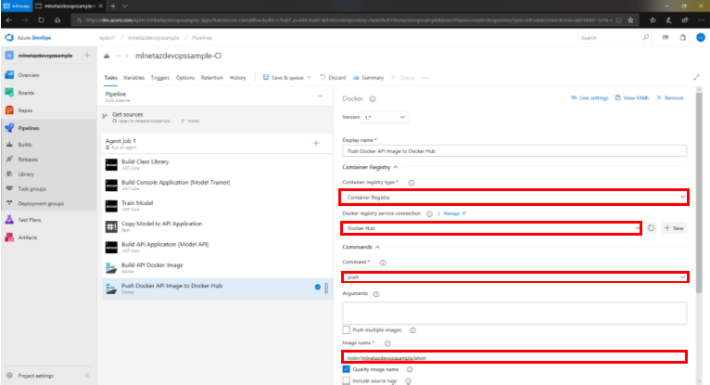Click the Display name text field
The width and height of the screenshot is (710, 385).
pyautogui.click(x=513, y=150)
